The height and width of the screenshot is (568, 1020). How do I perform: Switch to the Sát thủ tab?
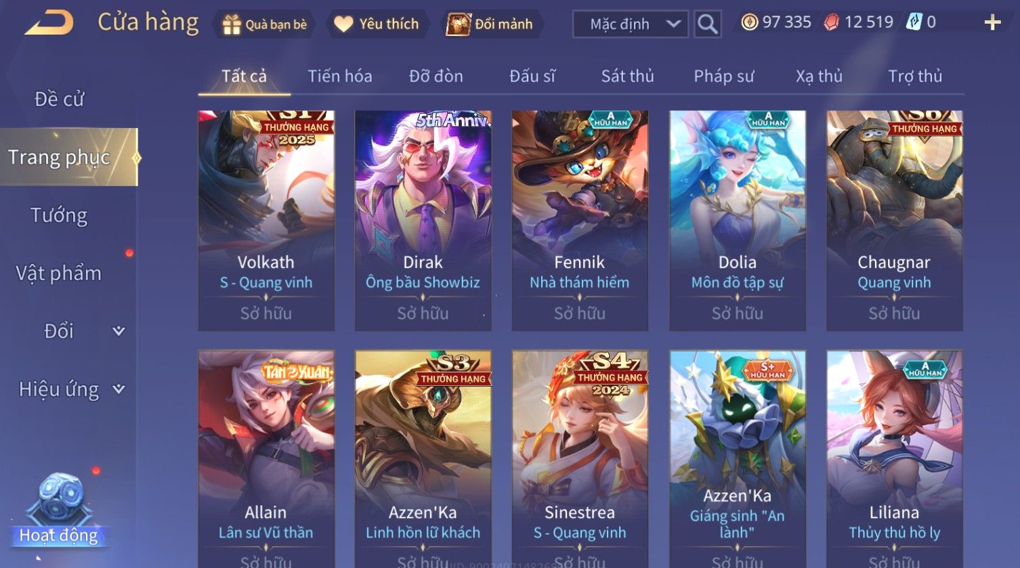[x=627, y=76]
